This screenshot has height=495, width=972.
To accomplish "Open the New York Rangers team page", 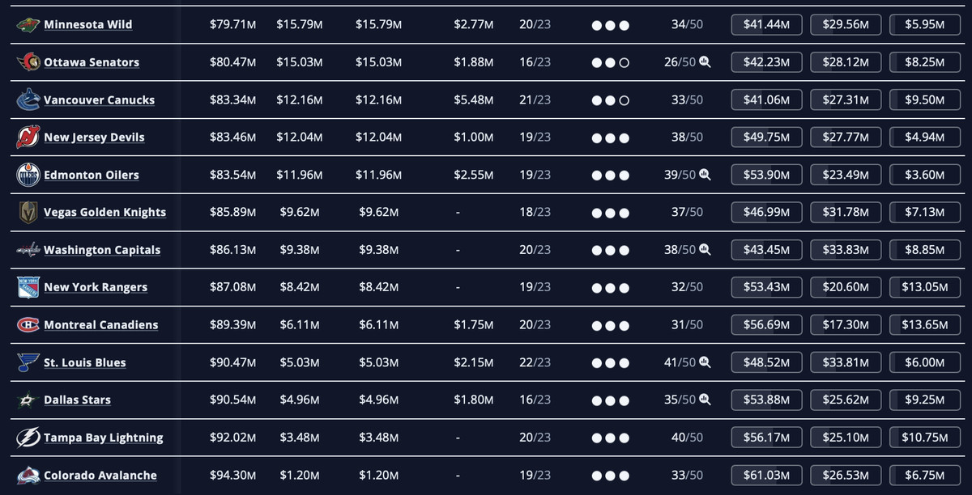I will [x=96, y=287].
